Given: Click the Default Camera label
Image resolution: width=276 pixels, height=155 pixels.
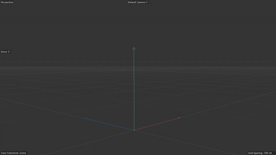Looking at the screenshot, I should point(136,2).
